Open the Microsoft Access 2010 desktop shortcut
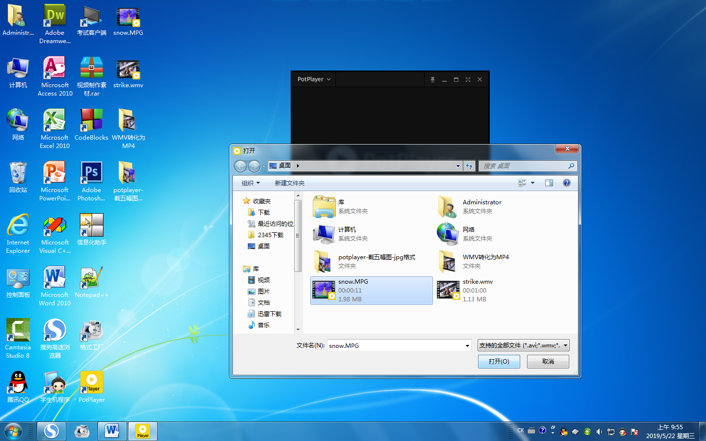Viewport: 706px width, 441px height. [55, 76]
